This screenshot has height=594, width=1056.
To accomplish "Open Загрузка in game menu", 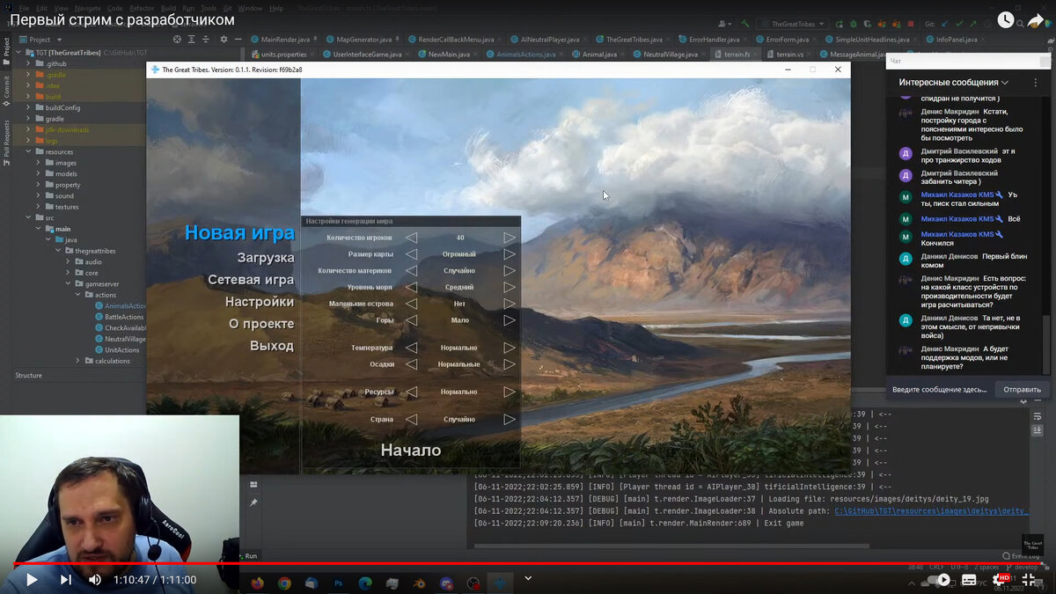I will [x=266, y=258].
